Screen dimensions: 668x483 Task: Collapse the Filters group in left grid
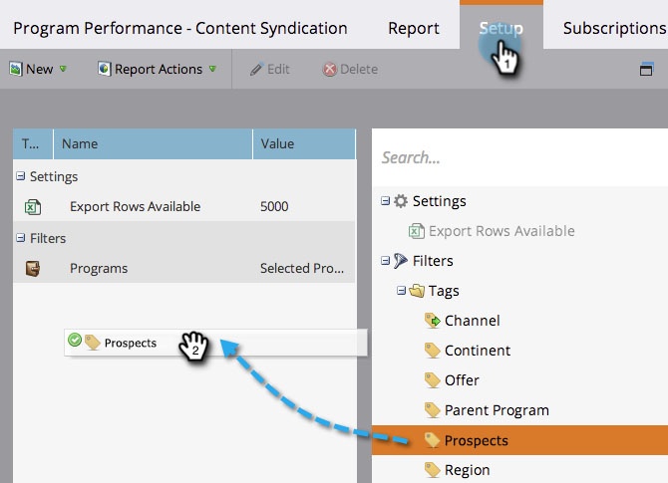[21, 238]
